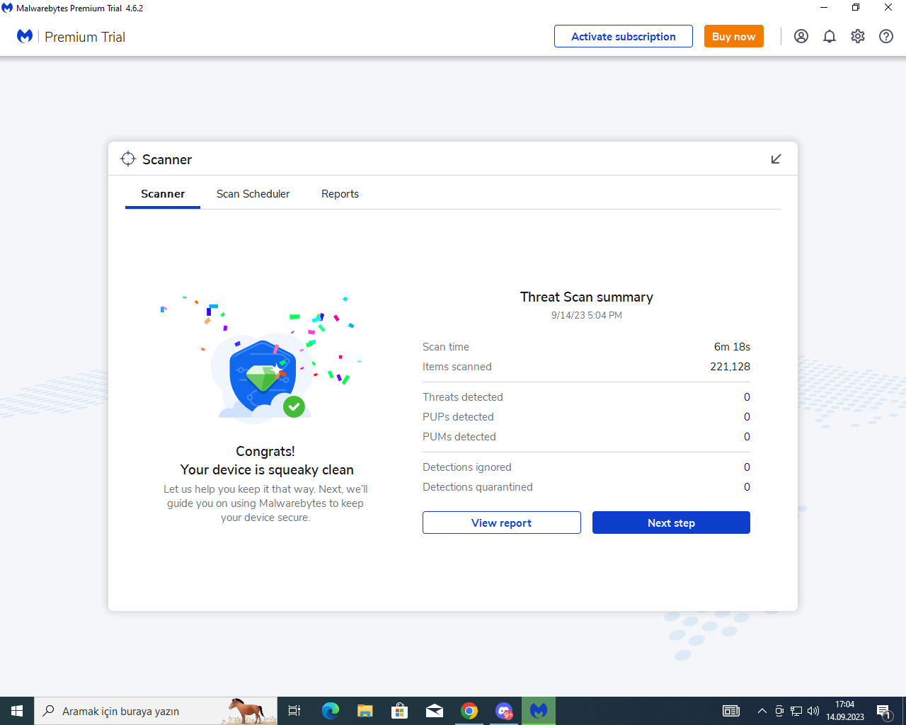Image resolution: width=906 pixels, height=725 pixels.
Task: Click the 'Threat Scan summary' heading
Action: (x=587, y=297)
